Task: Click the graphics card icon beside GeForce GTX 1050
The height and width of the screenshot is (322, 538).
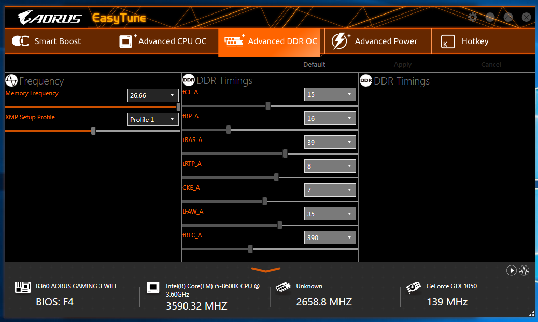Action: point(414,287)
